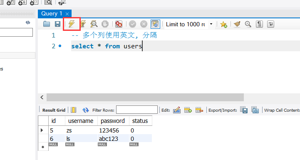Run EXPLAIN on the statement (magnifier bolt)
Viewport: 300px width, 160px height.
[x=94, y=24]
